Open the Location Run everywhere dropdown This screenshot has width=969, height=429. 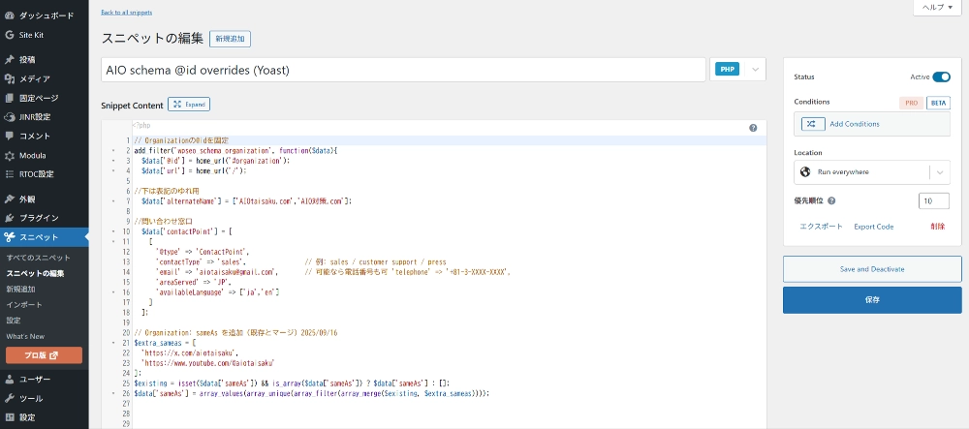(x=871, y=172)
